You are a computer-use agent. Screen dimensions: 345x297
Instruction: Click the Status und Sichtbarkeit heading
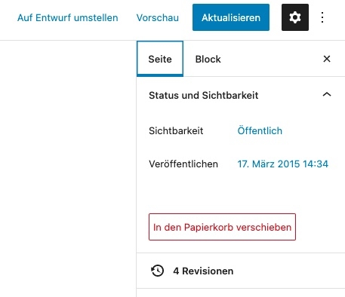(x=204, y=95)
